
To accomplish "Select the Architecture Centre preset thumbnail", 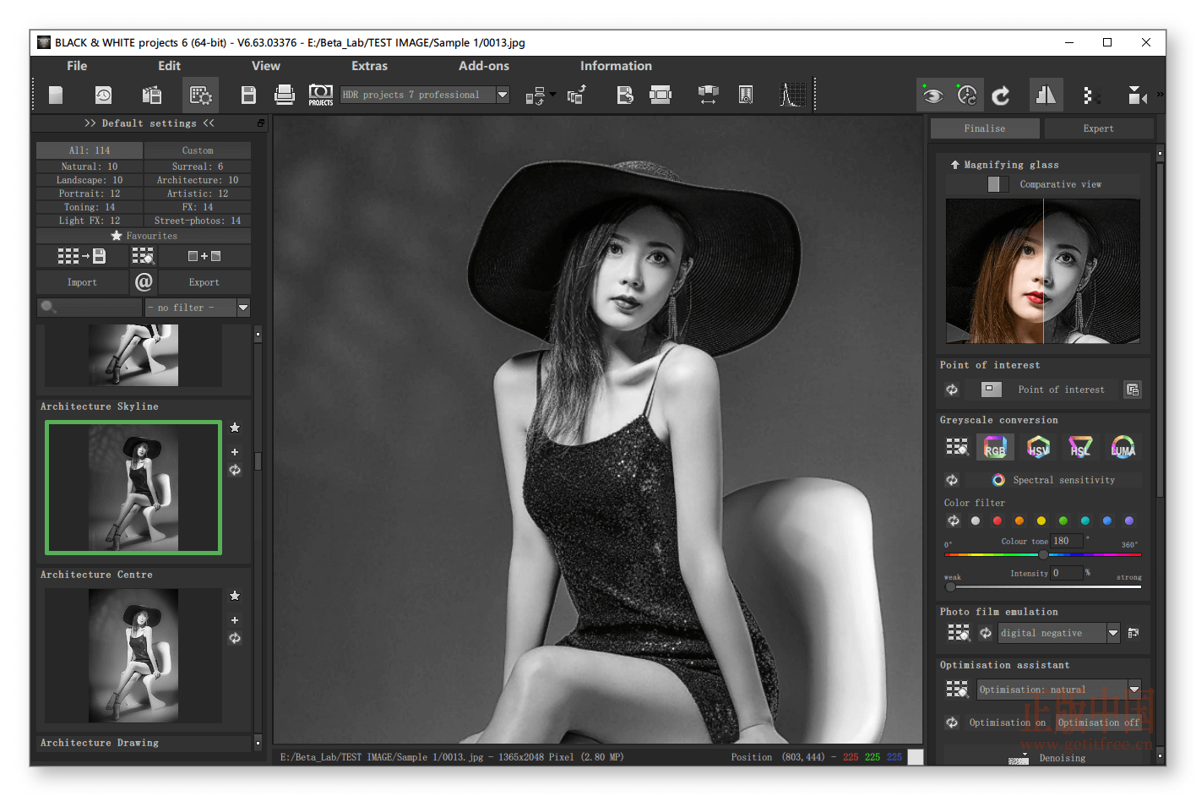I will pyautogui.click(x=133, y=656).
